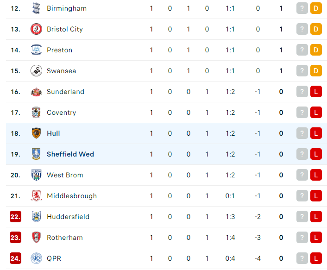
Task: Click the QPR circular crest
Action: pyautogui.click(x=36, y=258)
